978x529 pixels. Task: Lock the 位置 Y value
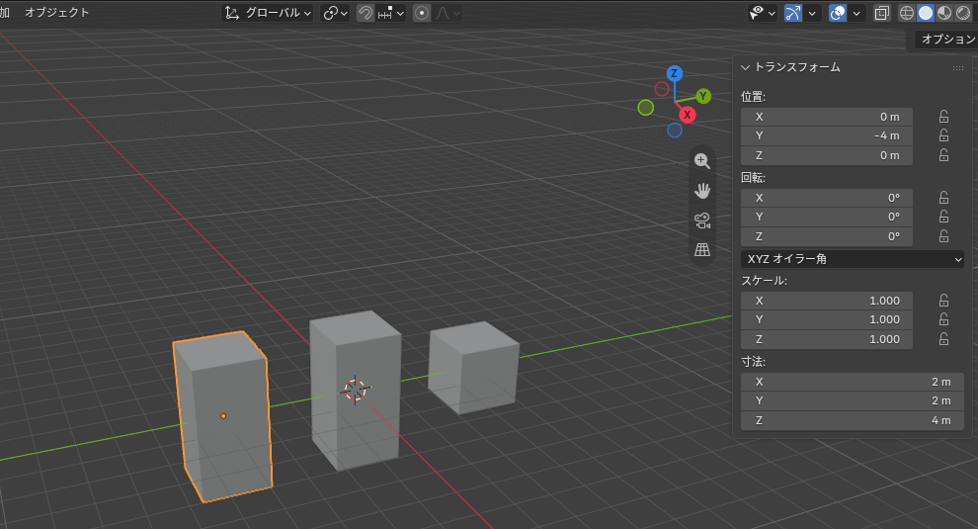pyautogui.click(x=943, y=135)
